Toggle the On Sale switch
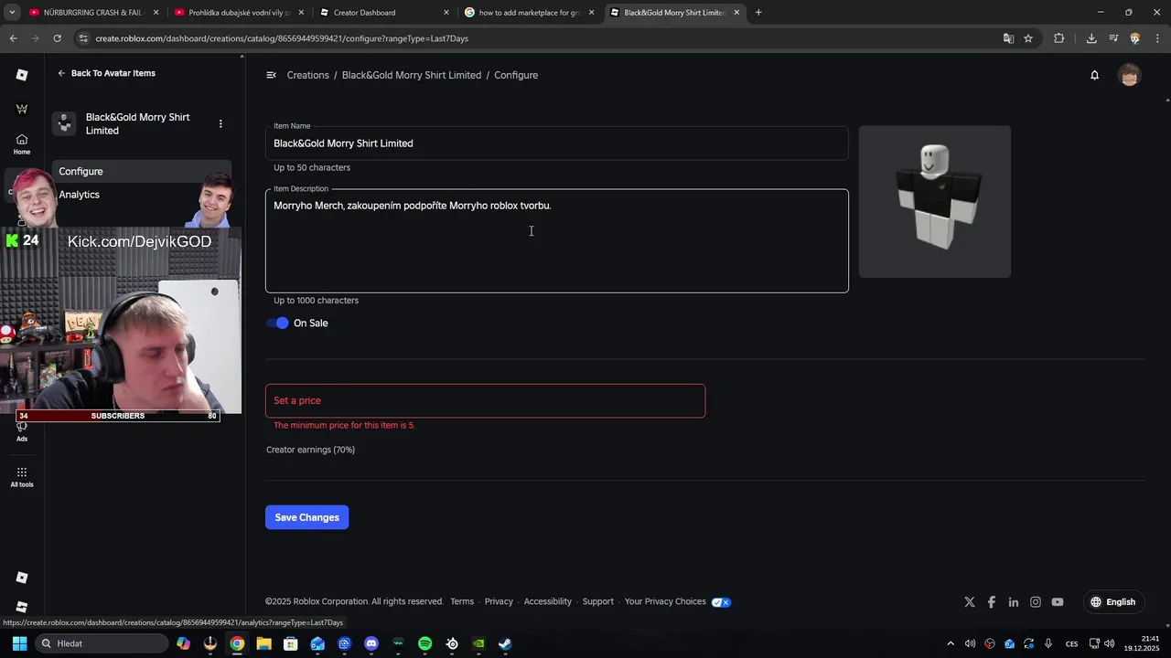1171x658 pixels. pyautogui.click(x=277, y=323)
